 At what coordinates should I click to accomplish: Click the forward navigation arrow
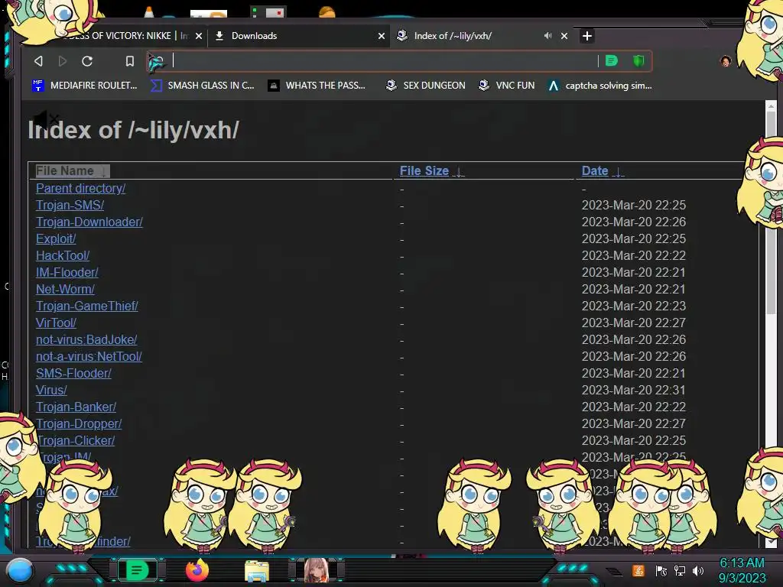63,61
